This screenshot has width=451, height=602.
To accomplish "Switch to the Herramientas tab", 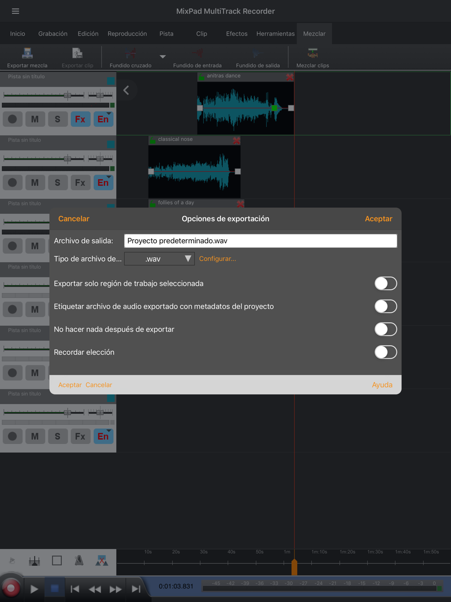I will point(276,34).
